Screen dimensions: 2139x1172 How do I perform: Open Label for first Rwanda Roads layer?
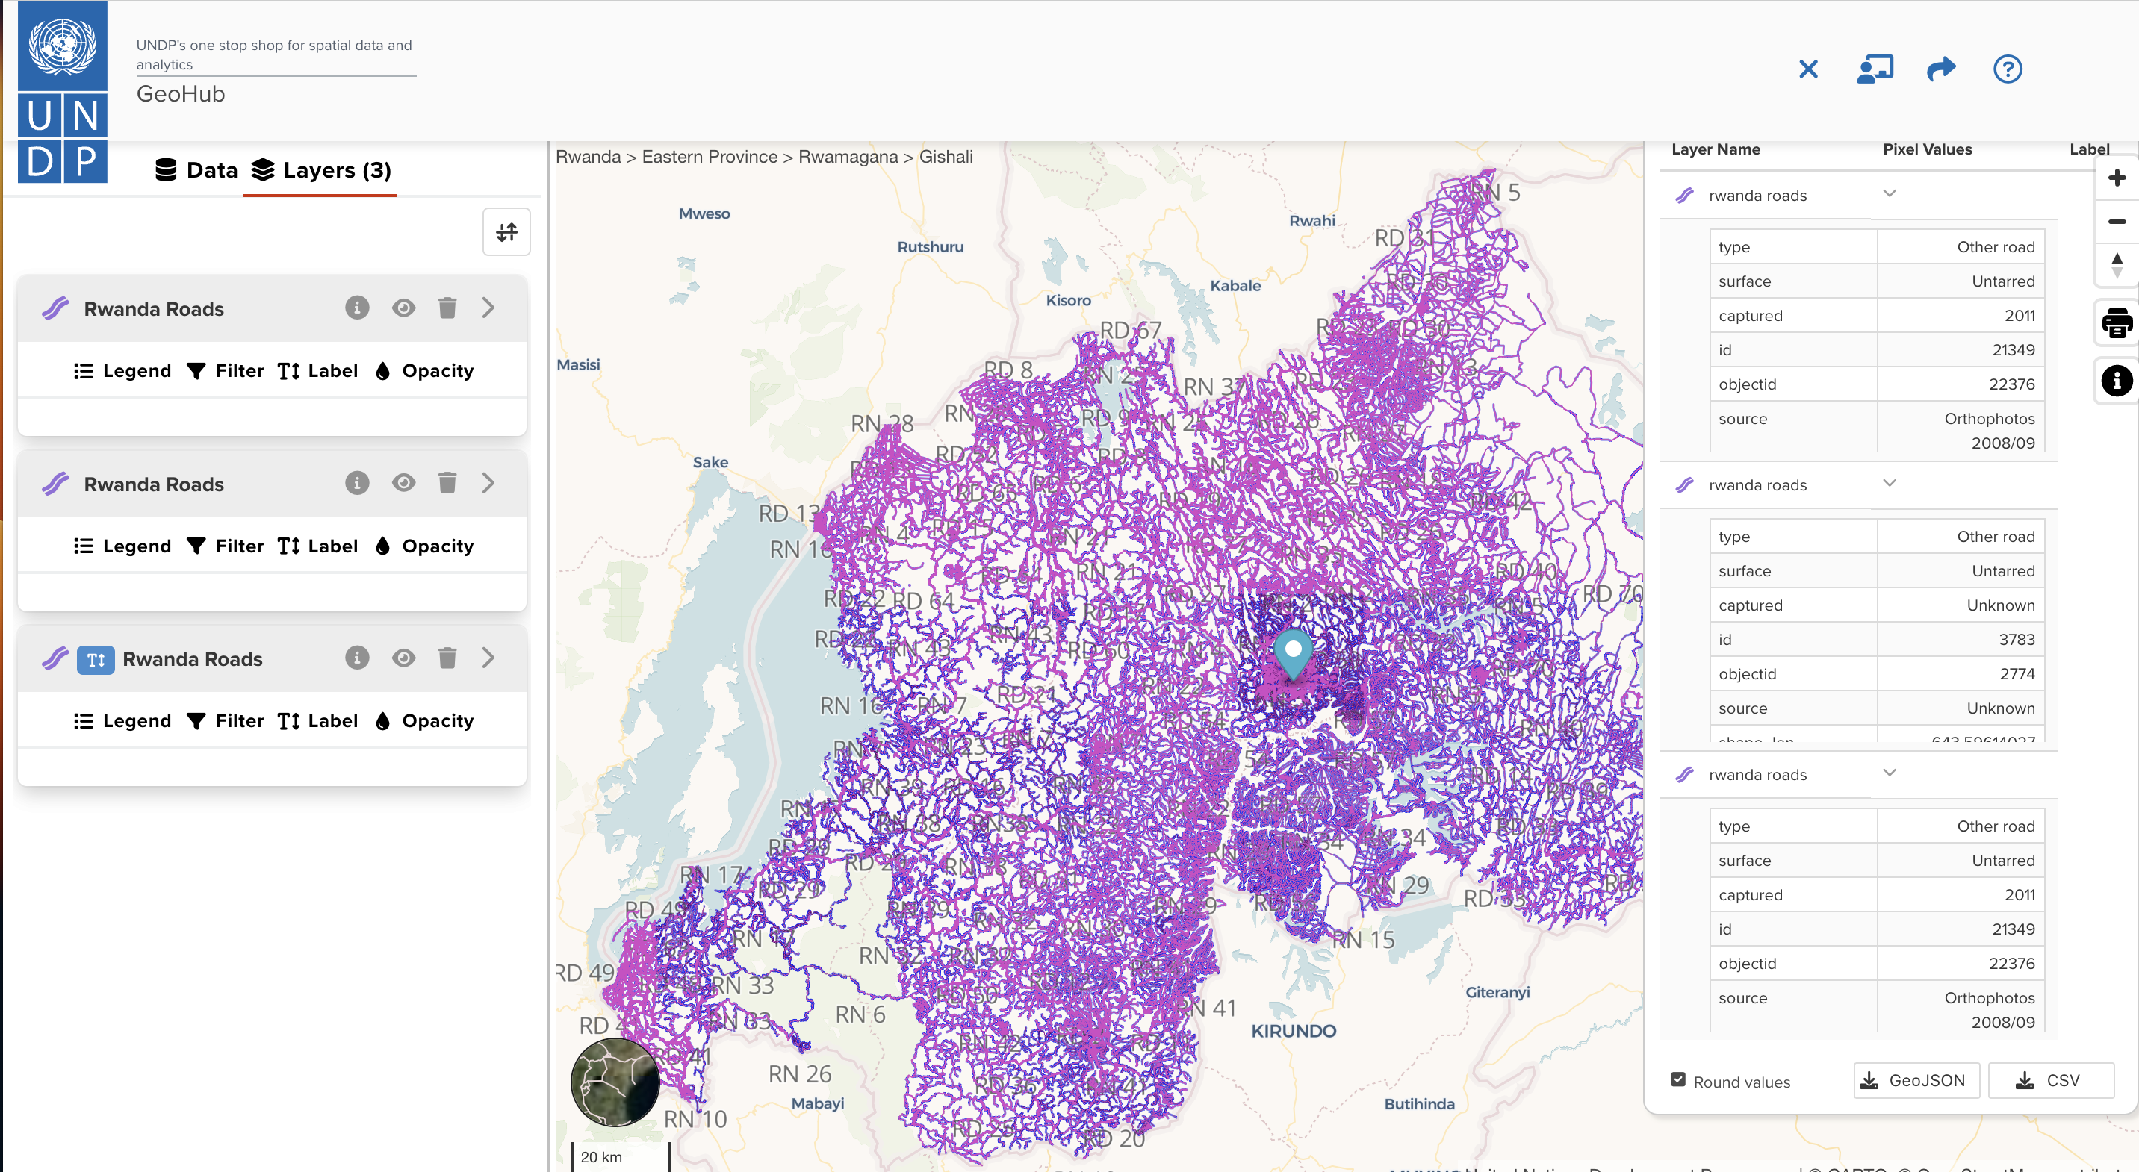click(x=318, y=371)
